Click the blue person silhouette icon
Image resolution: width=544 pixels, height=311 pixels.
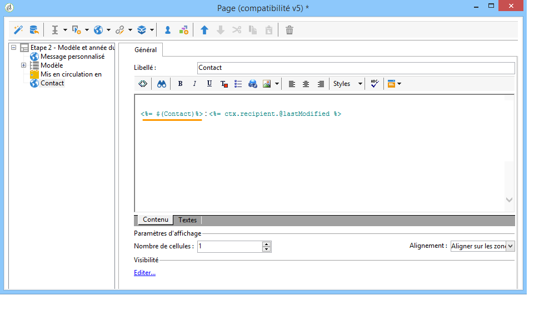point(168,30)
